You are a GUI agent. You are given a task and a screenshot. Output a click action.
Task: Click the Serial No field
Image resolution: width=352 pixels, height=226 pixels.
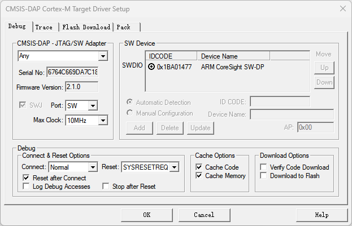click(x=72, y=72)
